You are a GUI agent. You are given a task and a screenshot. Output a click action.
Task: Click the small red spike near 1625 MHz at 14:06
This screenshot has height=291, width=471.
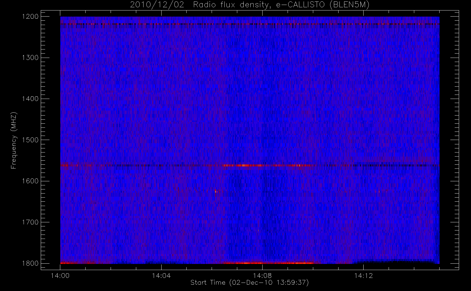click(x=216, y=191)
